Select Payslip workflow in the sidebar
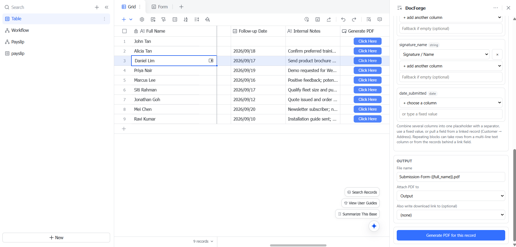 [x=56, y=42]
